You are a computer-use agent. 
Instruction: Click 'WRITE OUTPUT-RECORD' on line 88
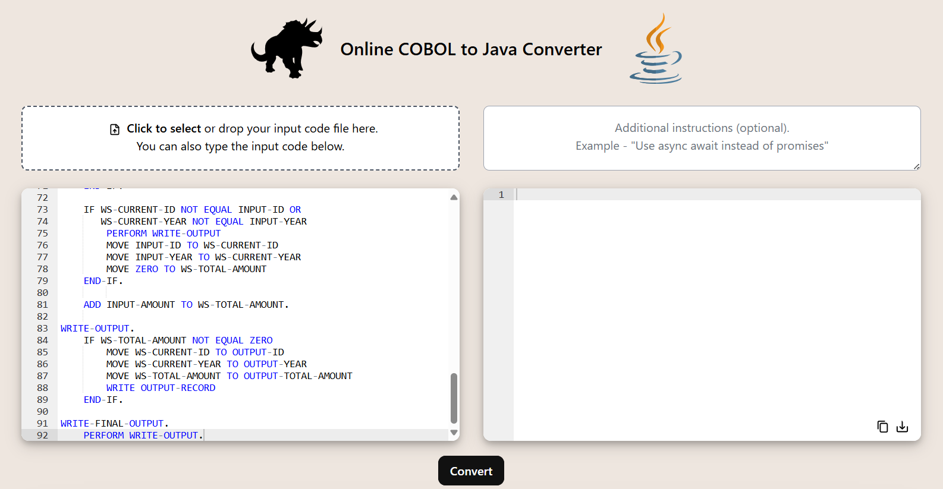tap(161, 388)
